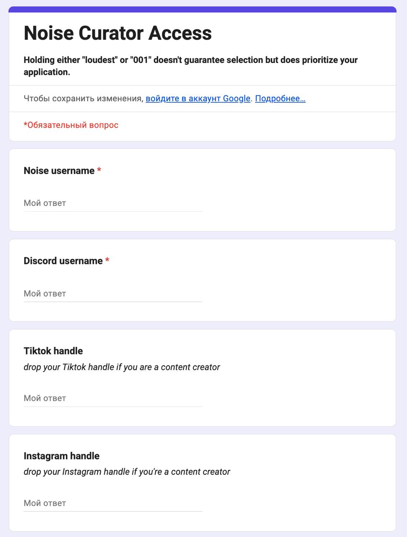This screenshot has width=407, height=537.
Task: Open the 'войдите в аккаунт Google' link
Action: (198, 99)
